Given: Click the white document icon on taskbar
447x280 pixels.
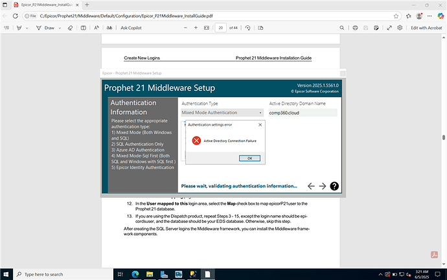Looking at the screenshot, I should (x=207, y=274).
